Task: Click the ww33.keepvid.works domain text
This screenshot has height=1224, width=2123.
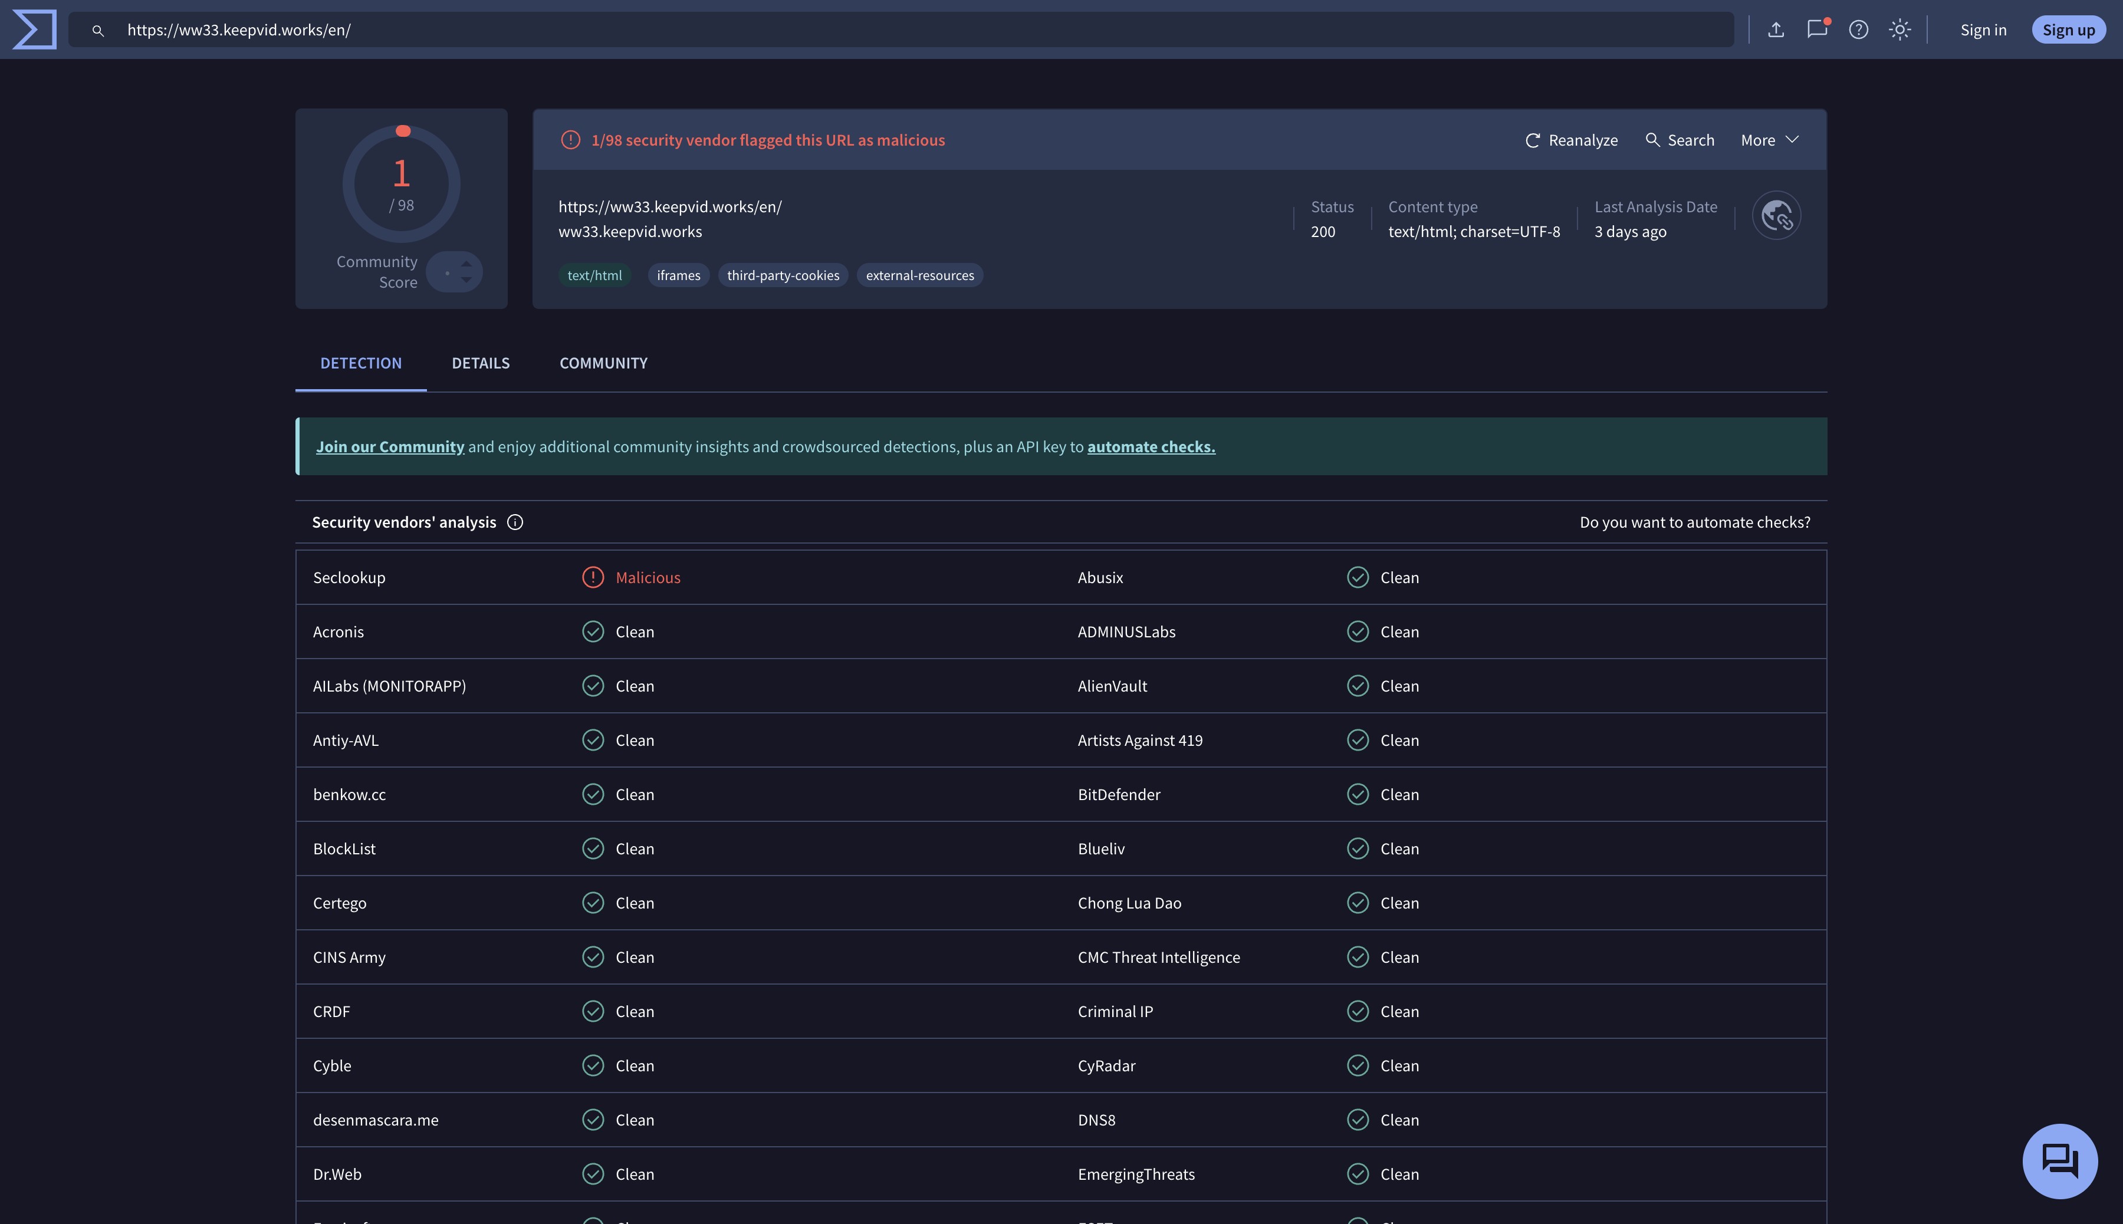Action: 630,231
